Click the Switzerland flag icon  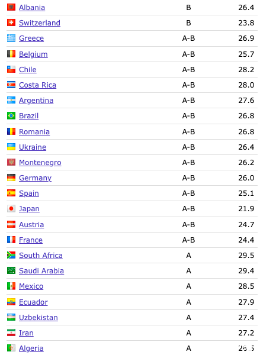[x=11, y=22]
